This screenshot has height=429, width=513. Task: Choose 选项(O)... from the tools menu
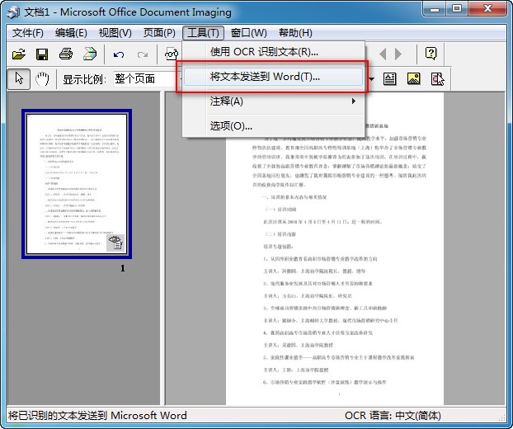click(274, 126)
